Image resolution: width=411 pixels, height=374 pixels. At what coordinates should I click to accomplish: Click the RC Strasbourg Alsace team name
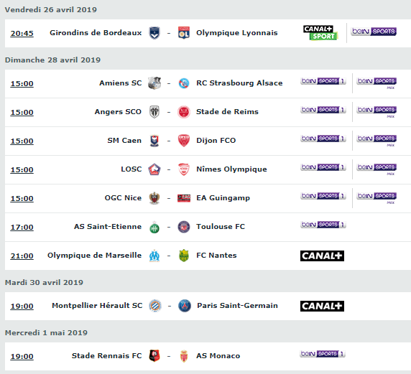click(x=239, y=83)
